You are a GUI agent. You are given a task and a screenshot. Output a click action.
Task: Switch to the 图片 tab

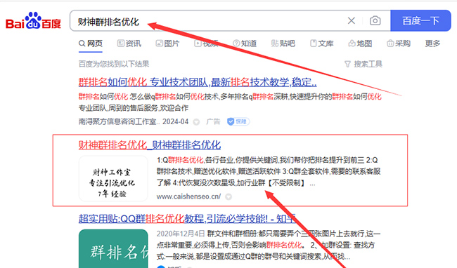[167, 43]
